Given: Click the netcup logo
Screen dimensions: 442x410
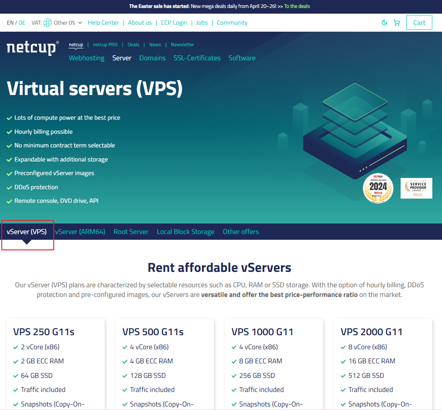Looking at the screenshot, I should [x=33, y=48].
